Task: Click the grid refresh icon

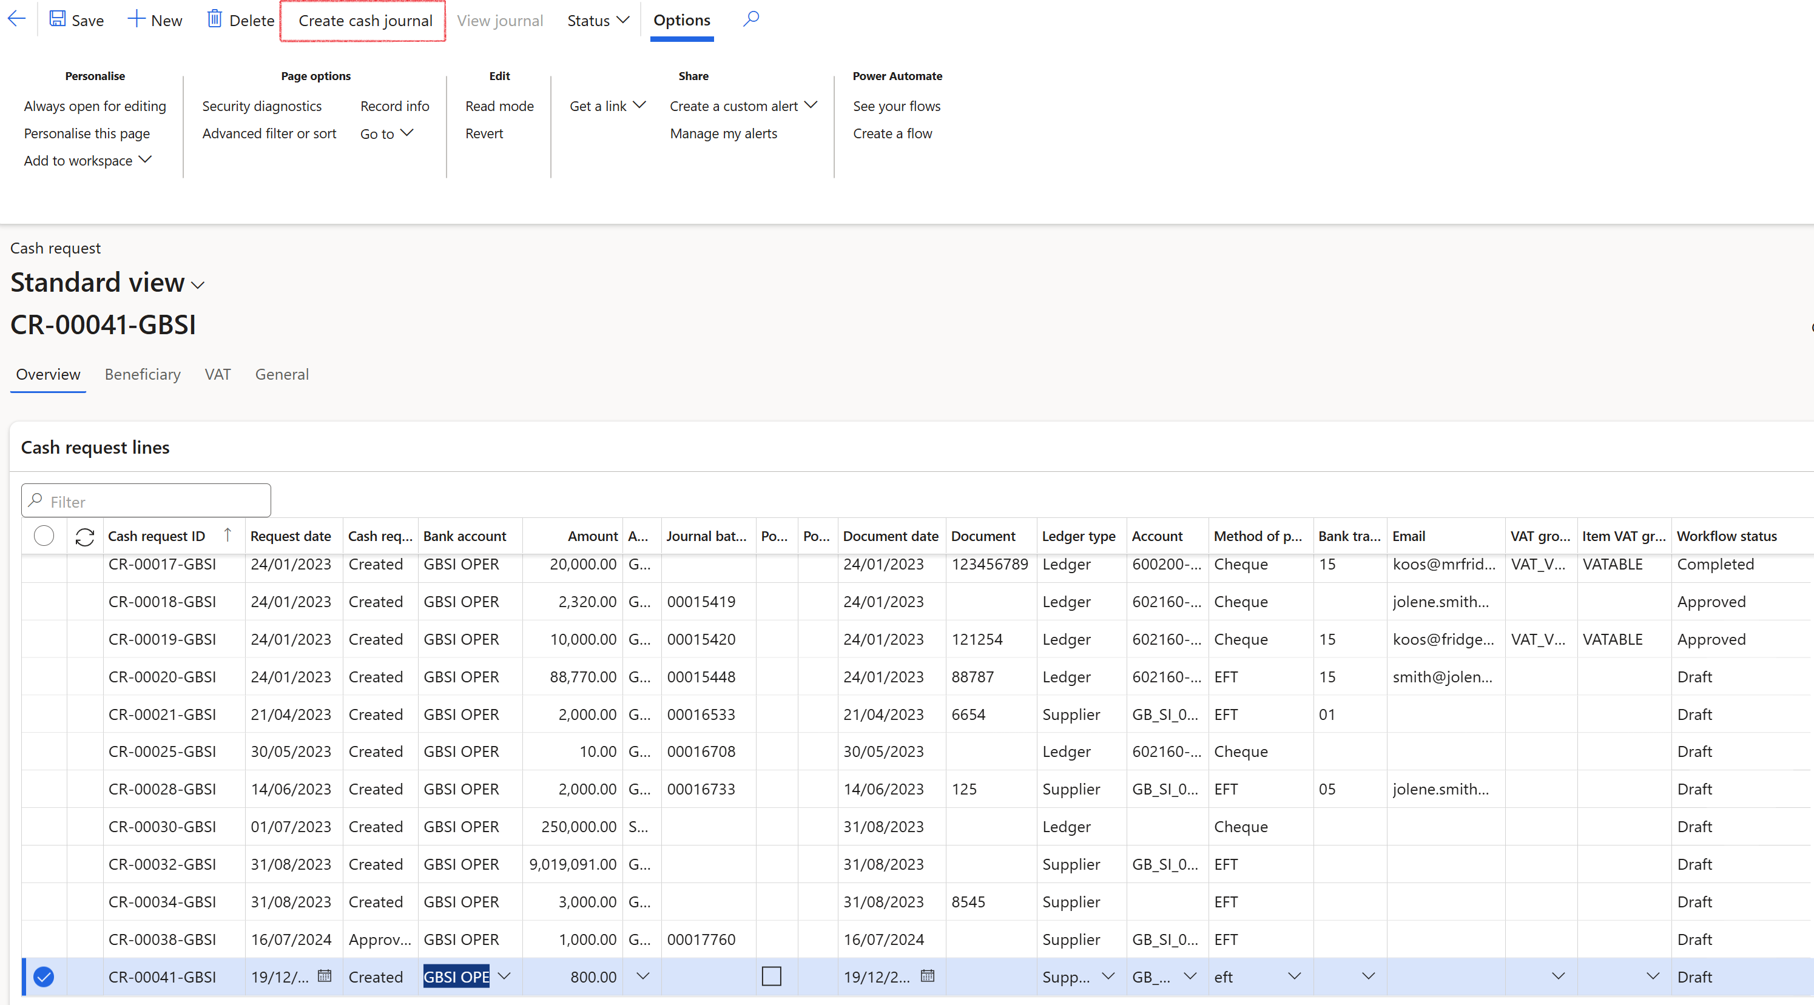Action: 84,536
